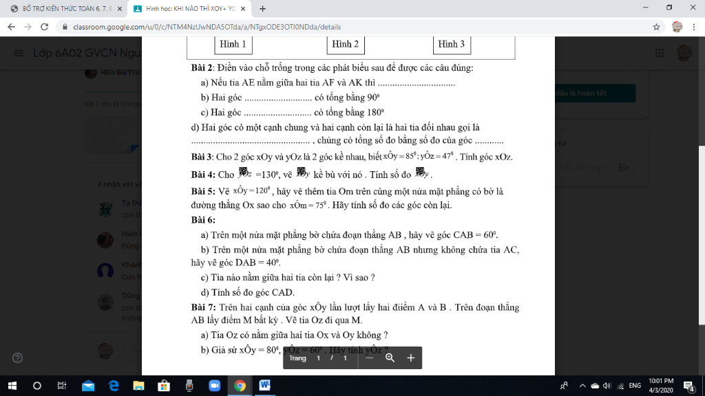Viewport: 705px width, 396px height.
Task: Open File Explorer from taskbar
Action: [x=138, y=386]
